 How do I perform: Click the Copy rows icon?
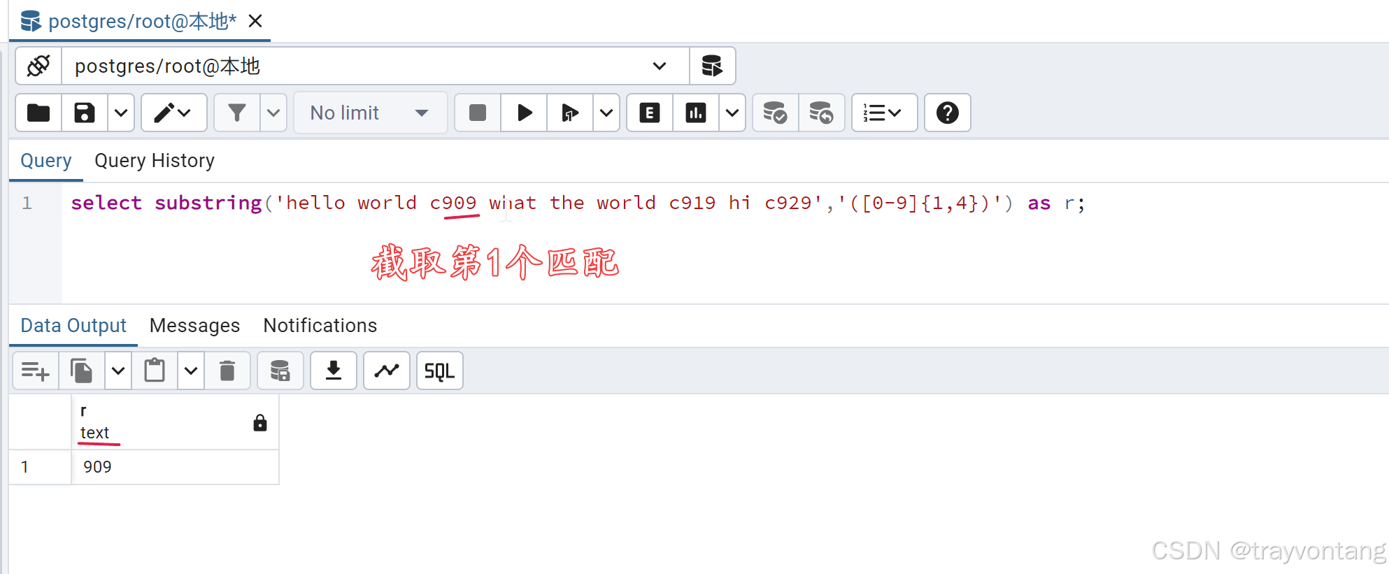point(82,371)
